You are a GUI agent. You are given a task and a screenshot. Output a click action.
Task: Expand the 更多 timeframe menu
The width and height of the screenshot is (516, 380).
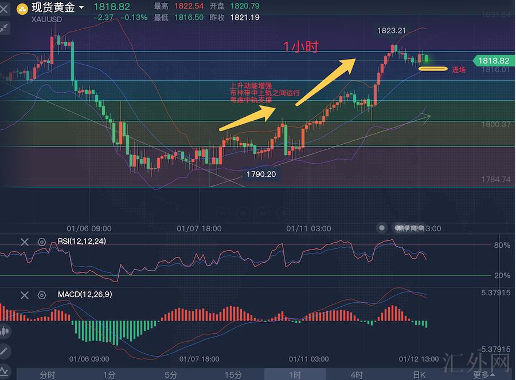click(482, 375)
